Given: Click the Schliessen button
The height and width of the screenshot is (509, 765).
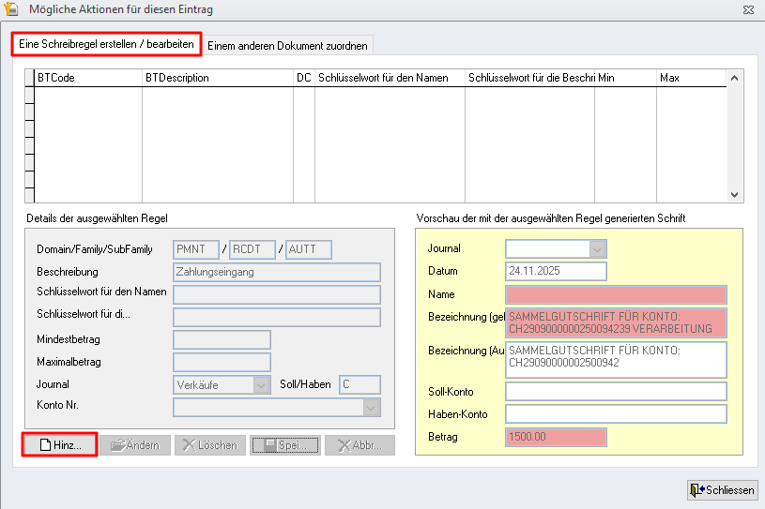Looking at the screenshot, I should click(721, 490).
